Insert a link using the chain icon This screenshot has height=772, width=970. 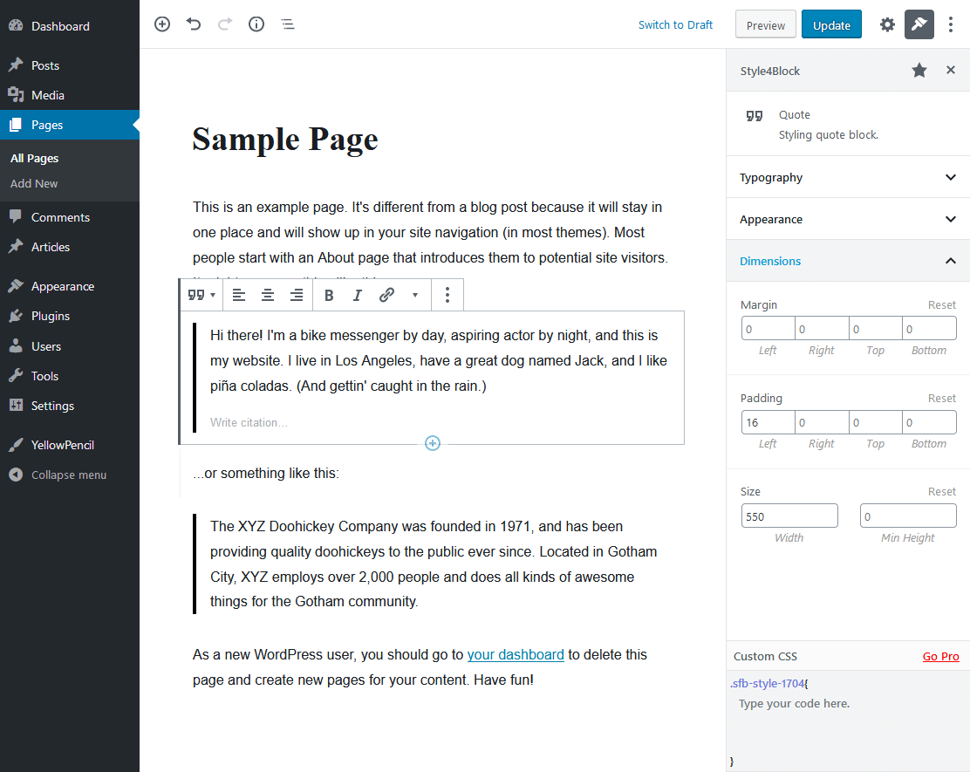coord(386,295)
